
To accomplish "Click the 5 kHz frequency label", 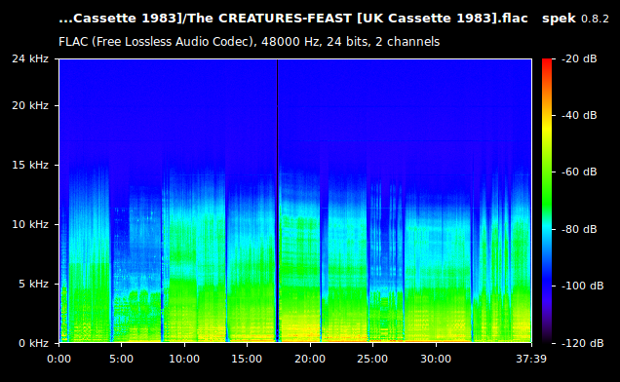I will click(33, 284).
